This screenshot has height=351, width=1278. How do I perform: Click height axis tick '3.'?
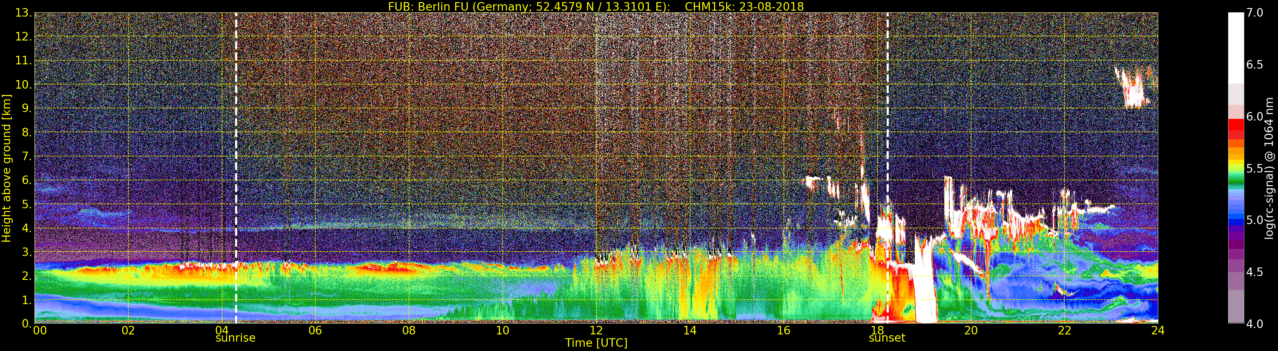[x=27, y=252]
